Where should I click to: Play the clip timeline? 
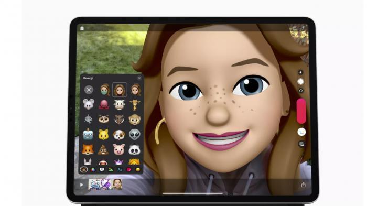(82, 185)
